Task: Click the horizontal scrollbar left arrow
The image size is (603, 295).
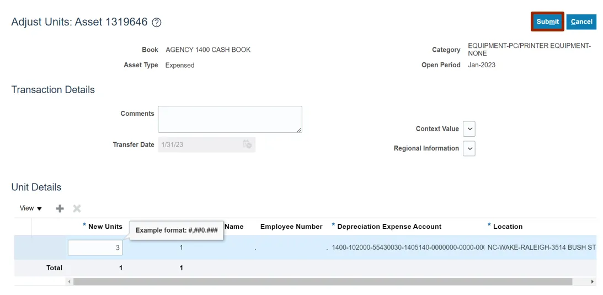Action: click(x=70, y=282)
